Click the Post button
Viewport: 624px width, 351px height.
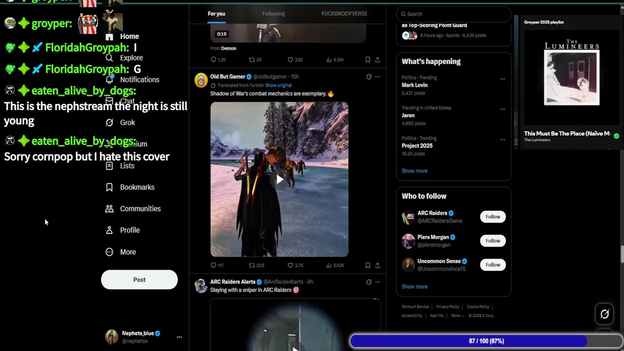[139, 280]
